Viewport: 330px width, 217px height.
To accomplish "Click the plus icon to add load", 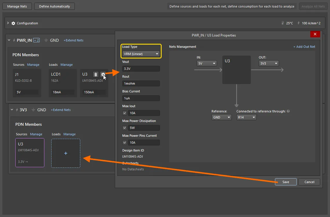I will pos(66,153).
